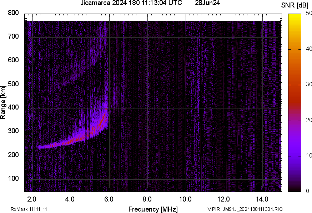Click the frequency tick label '2.0'

tap(32, 199)
